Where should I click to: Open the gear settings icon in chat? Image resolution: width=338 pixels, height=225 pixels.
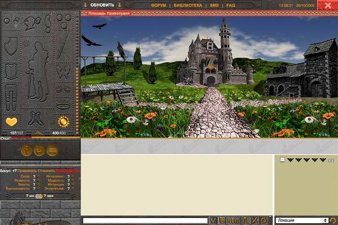(x=264, y=220)
